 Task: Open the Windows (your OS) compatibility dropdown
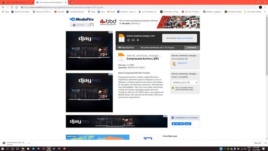(x=185, y=83)
